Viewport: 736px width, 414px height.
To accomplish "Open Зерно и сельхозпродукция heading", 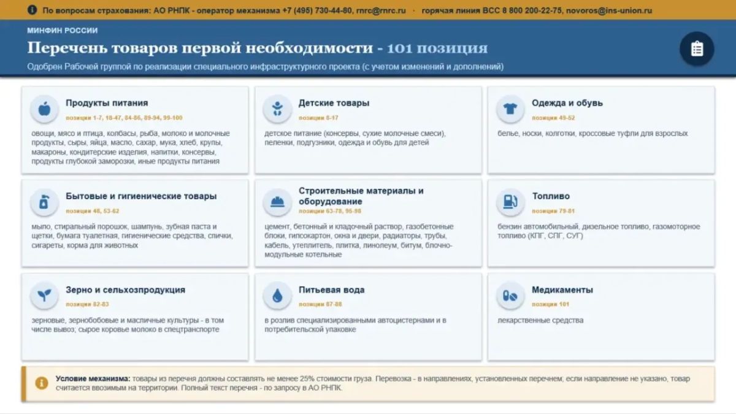I will [x=125, y=290].
